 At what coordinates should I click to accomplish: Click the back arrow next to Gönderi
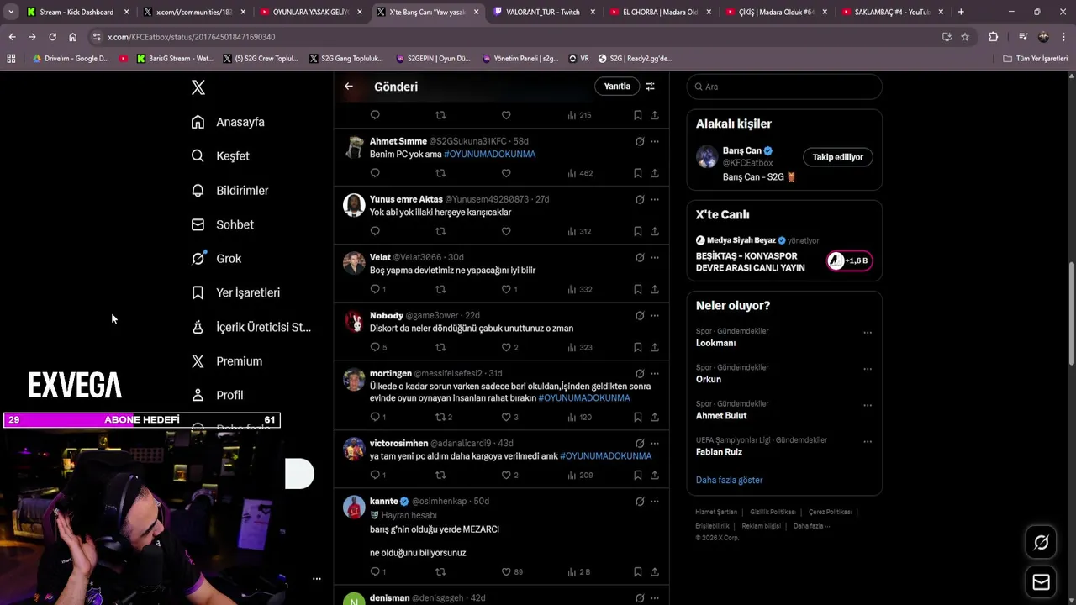[x=349, y=86]
